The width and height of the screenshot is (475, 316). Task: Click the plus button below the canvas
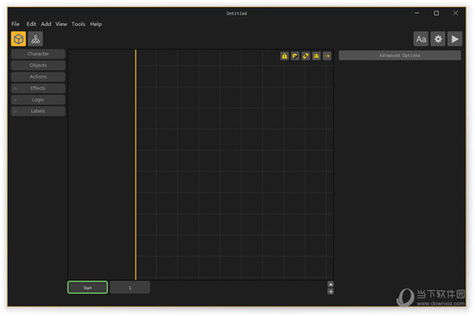click(331, 292)
